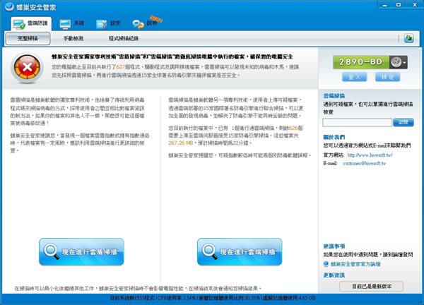Click the 登入 login button

[x=354, y=77]
